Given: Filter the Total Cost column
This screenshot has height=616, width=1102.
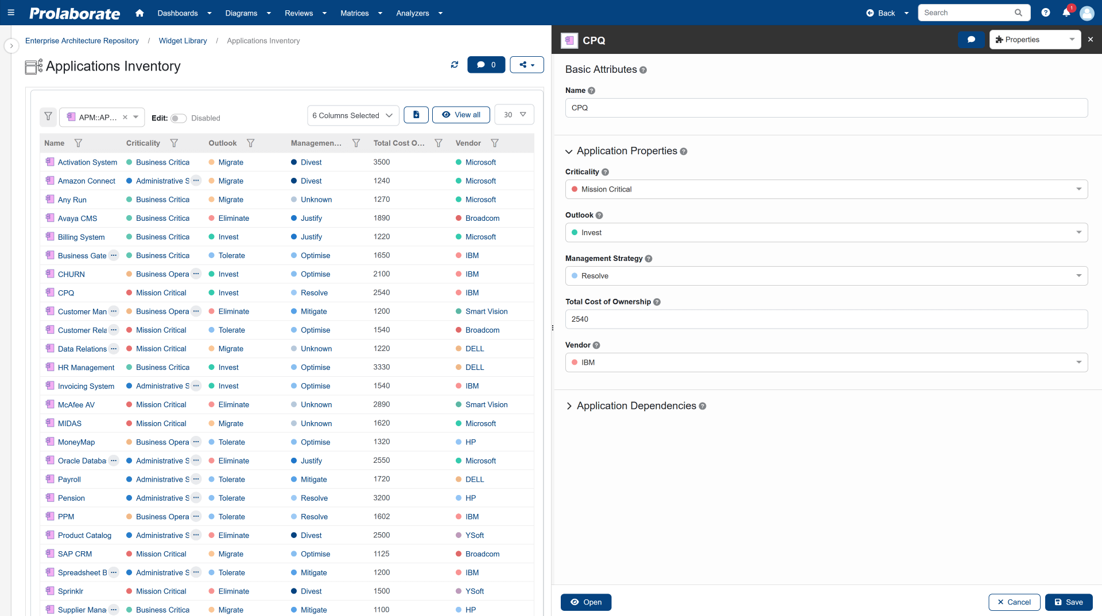Looking at the screenshot, I should click(439, 143).
